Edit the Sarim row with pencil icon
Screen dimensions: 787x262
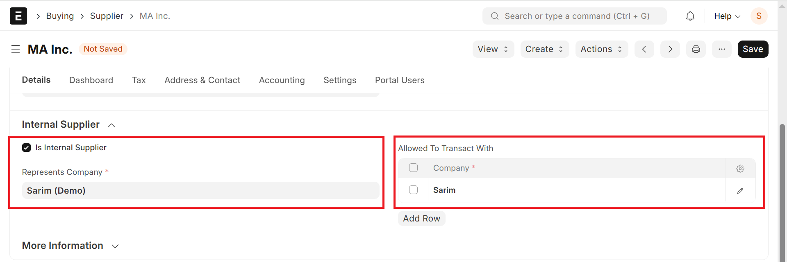pyautogui.click(x=740, y=190)
